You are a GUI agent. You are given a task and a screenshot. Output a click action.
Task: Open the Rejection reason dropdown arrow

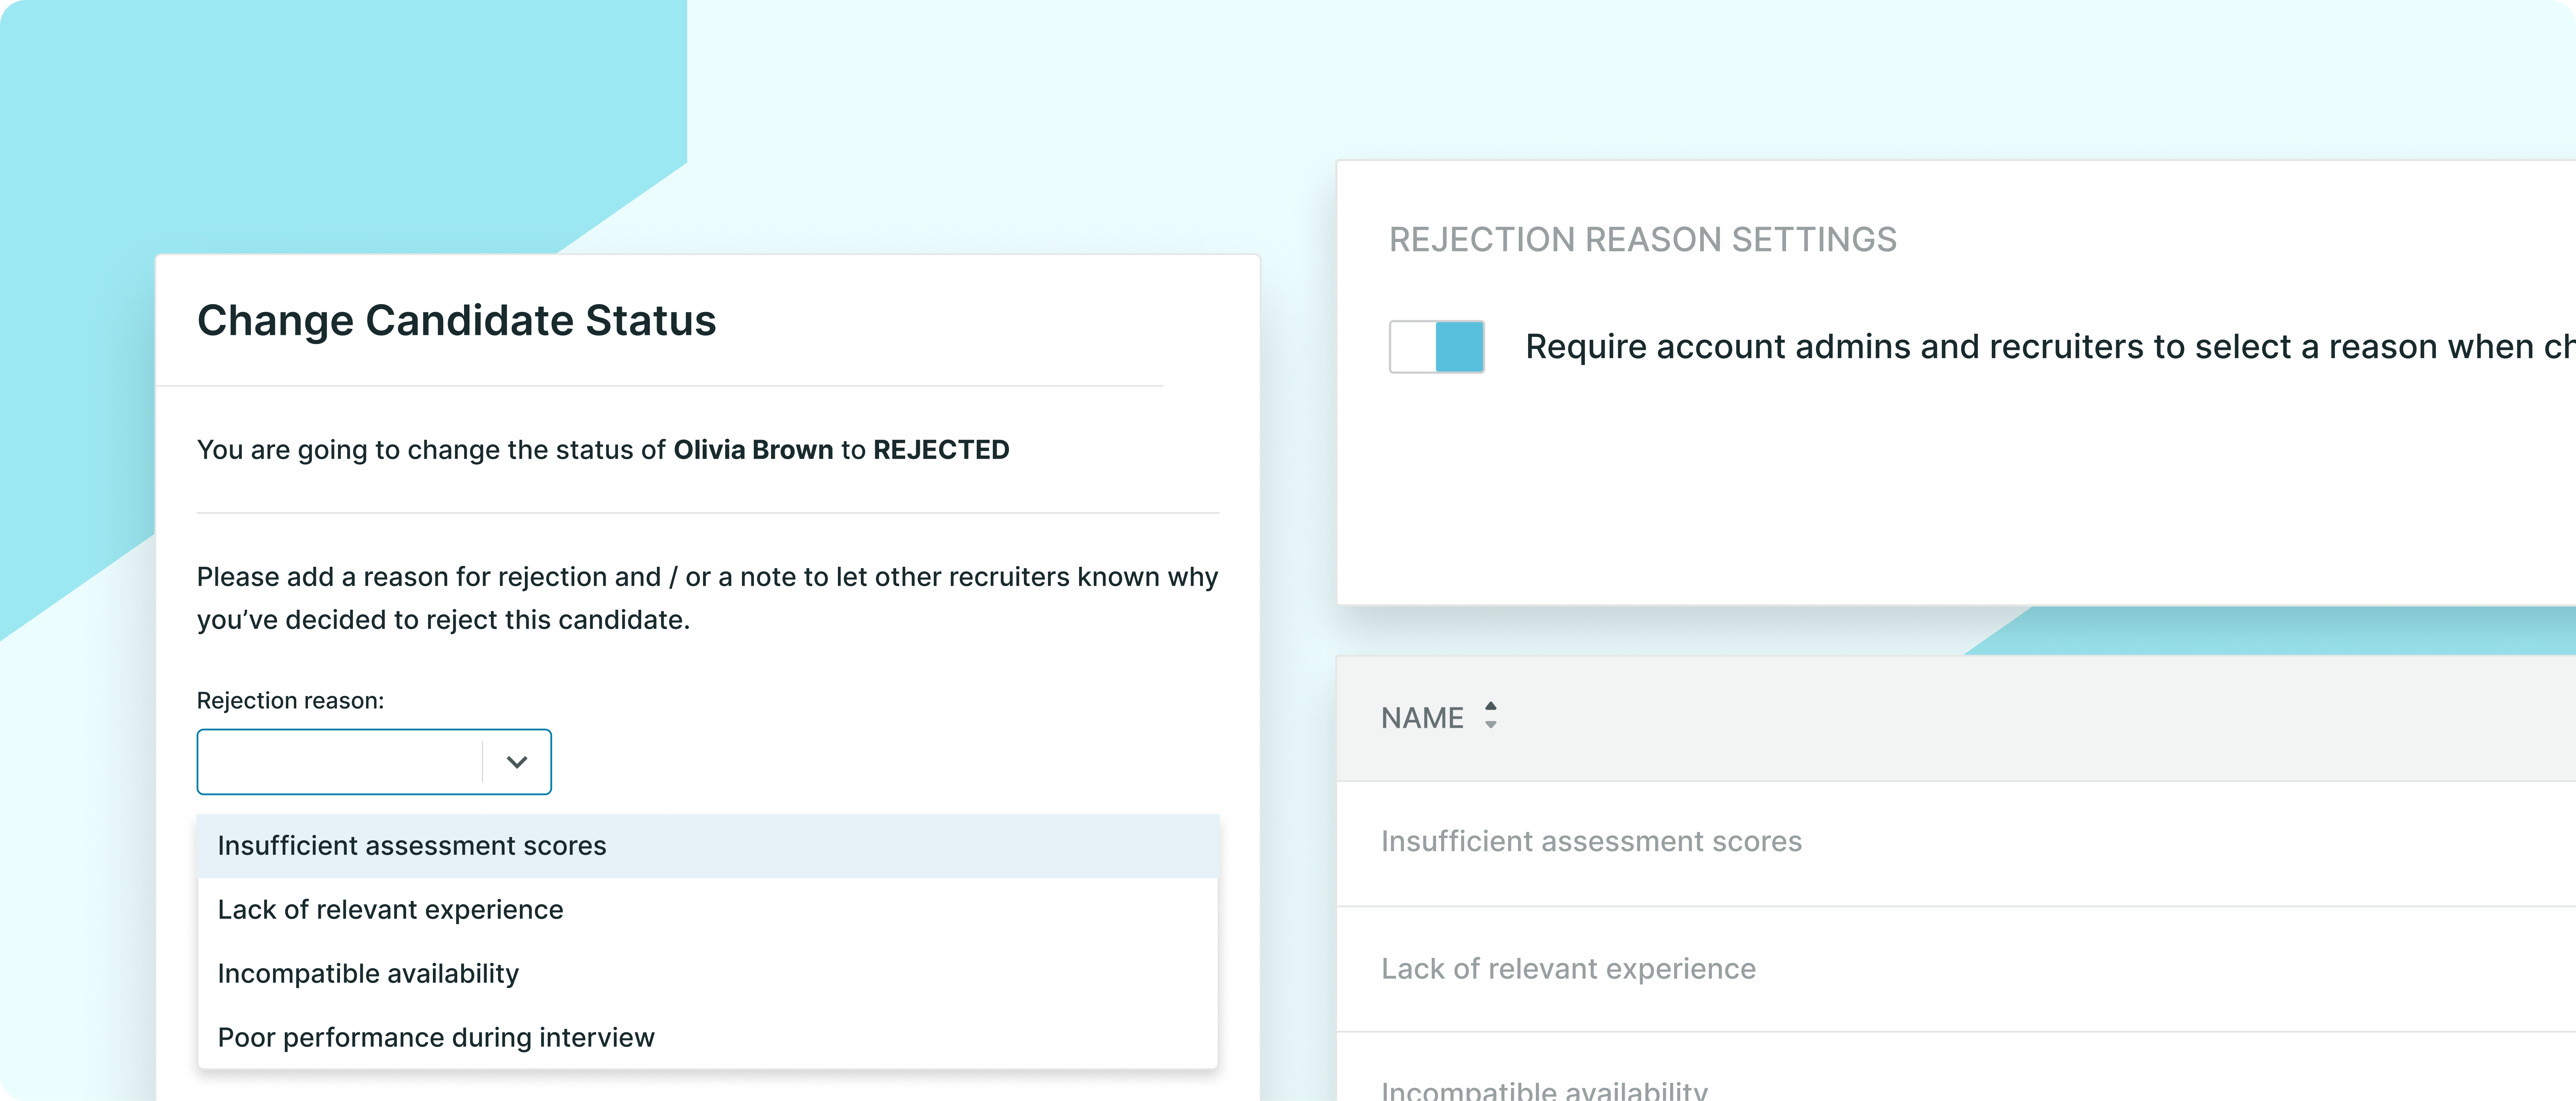517,762
